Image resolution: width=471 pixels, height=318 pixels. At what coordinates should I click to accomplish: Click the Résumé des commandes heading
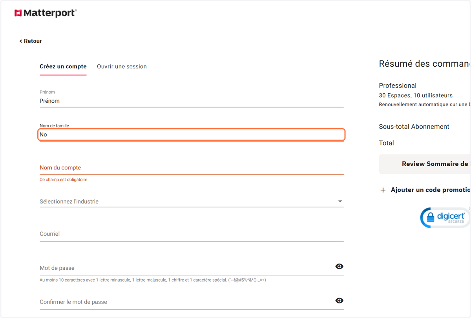[x=425, y=64]
